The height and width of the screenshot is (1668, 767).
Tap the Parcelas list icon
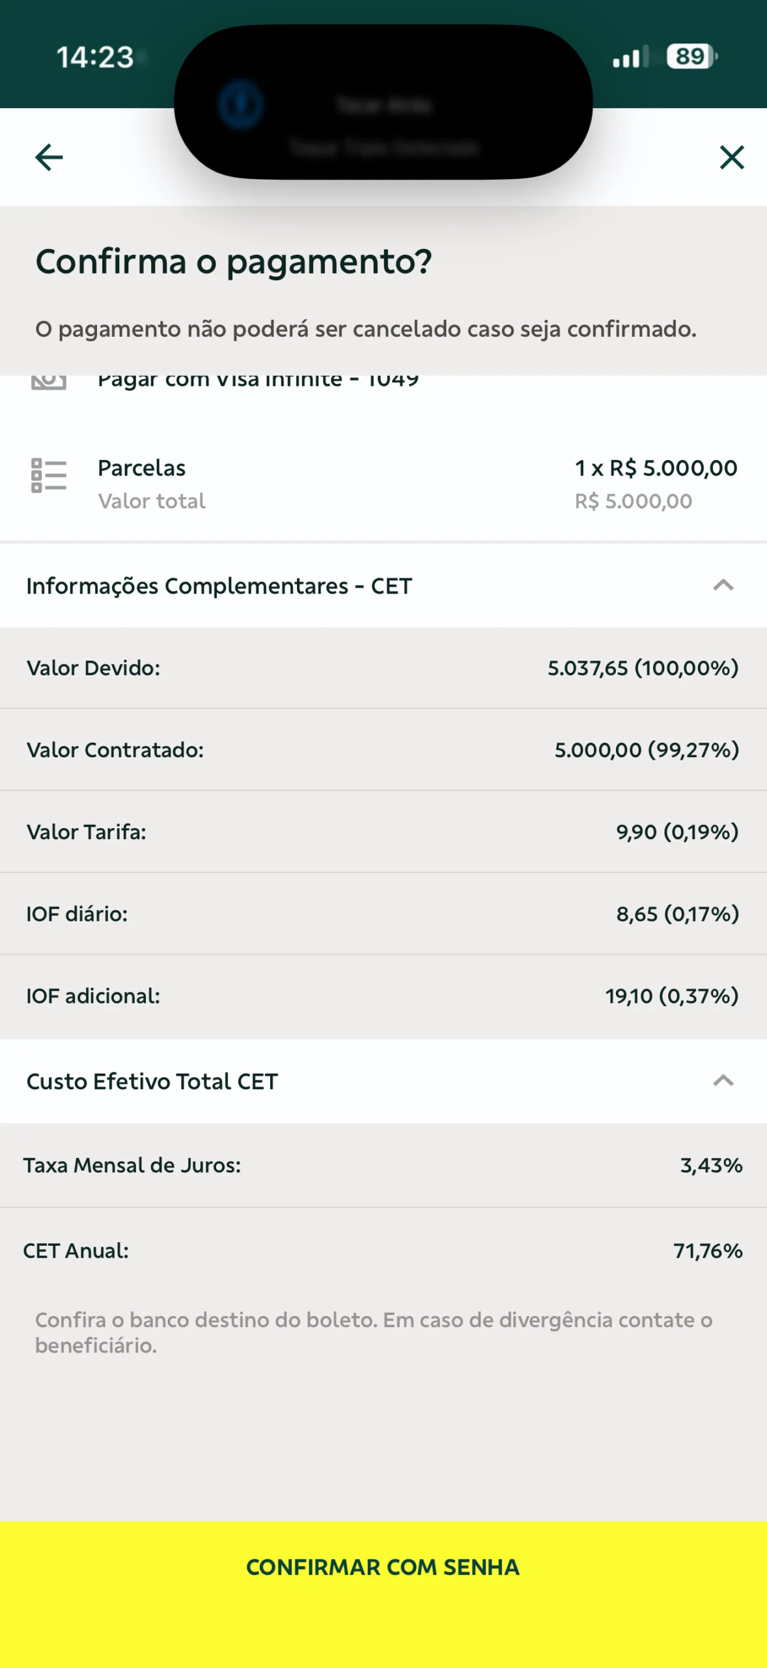coord(49,476)
